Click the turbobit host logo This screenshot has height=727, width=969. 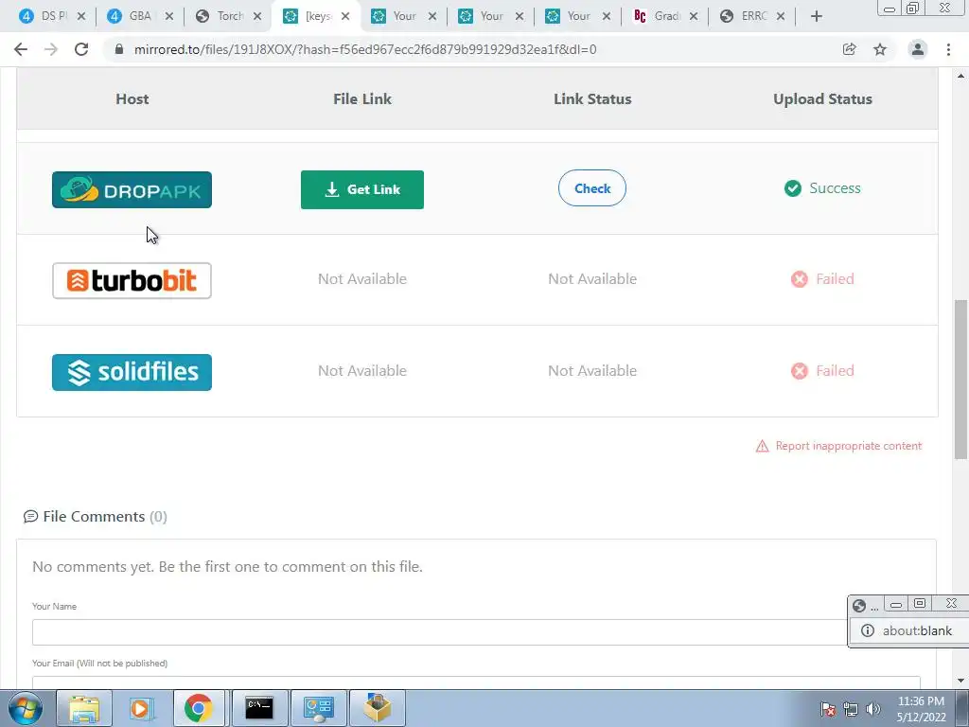tap(132, 280)
